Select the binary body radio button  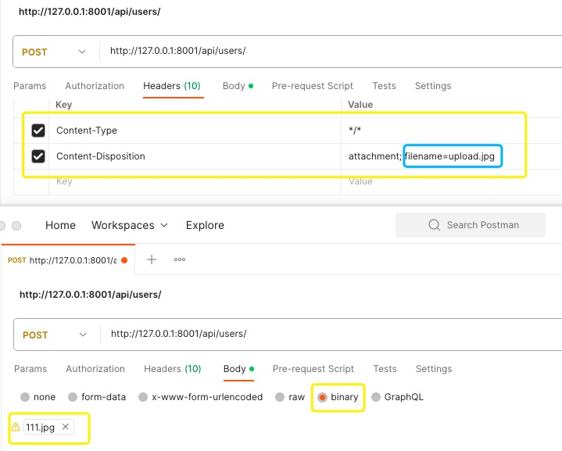point(322,397)
